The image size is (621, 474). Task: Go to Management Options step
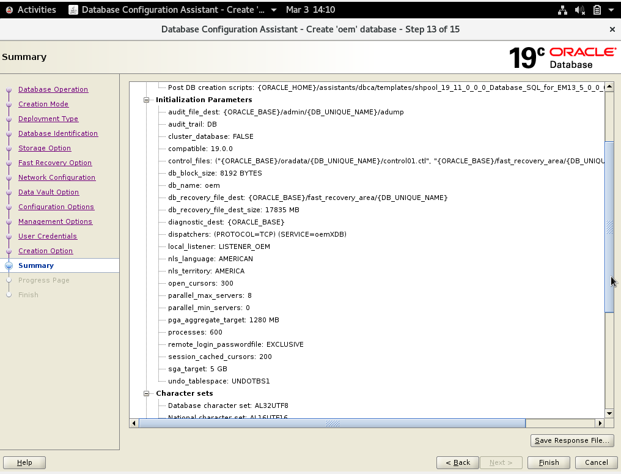[x=55, y=221]
